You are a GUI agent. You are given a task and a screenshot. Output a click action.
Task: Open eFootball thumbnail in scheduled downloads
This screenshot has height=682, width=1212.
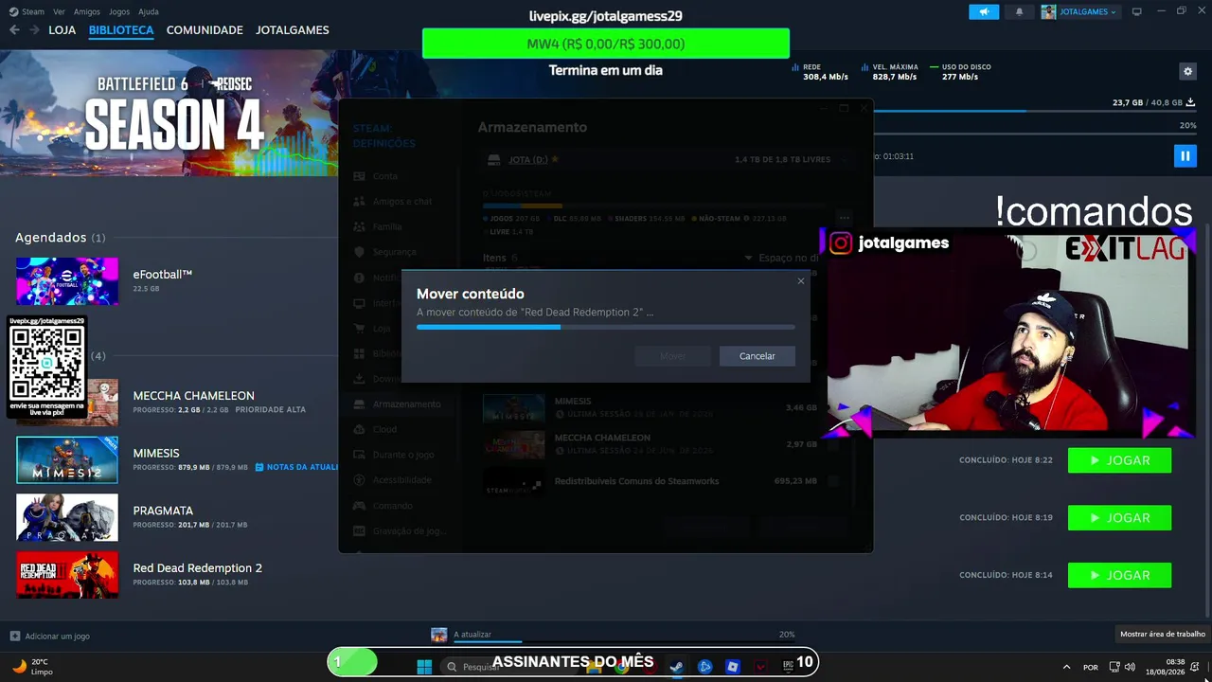[x=67, y=280]
